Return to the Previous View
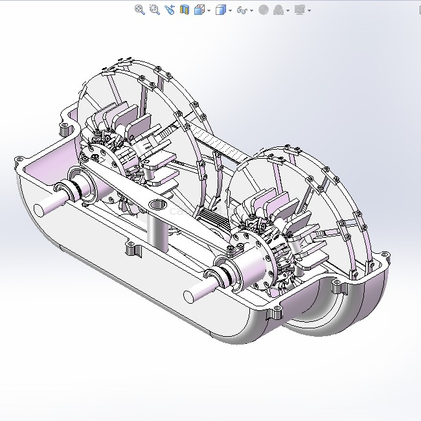 (x=170, y=10)
